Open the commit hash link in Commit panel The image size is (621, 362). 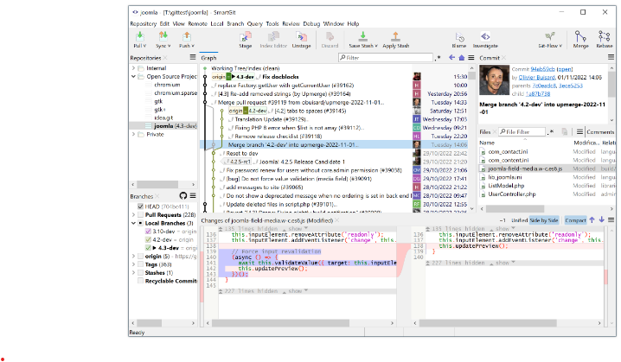click(x=542, y=69)
